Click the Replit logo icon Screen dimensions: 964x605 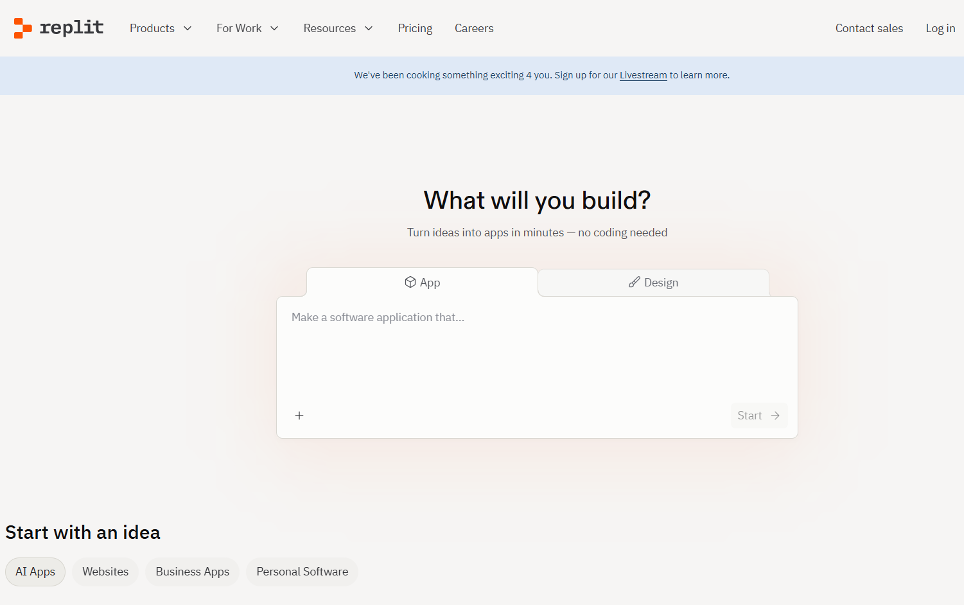[23, 28]
